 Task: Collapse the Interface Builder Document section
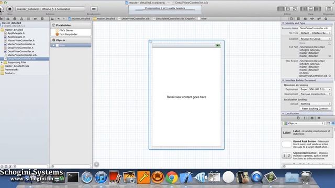pos(283,80)
